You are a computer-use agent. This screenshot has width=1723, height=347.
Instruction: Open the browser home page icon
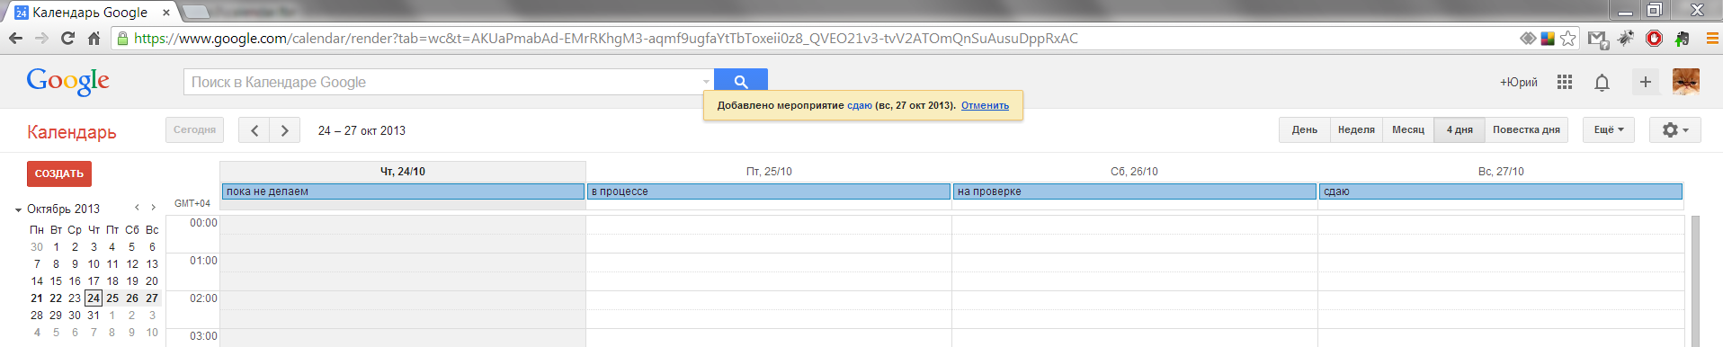94,38
